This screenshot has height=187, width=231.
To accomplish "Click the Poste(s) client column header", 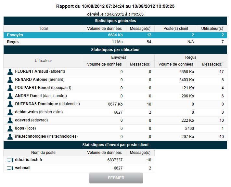I will 176,29.
